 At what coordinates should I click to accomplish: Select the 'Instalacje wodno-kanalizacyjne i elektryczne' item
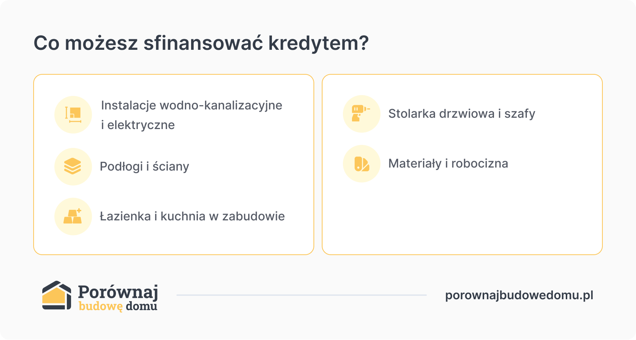point(191,115)
